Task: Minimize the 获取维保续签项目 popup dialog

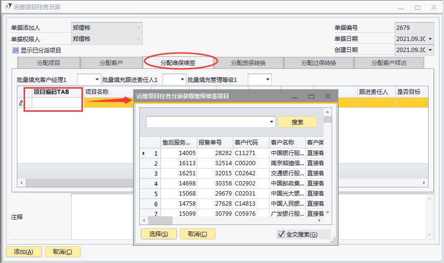Action: tap(295, 96)
